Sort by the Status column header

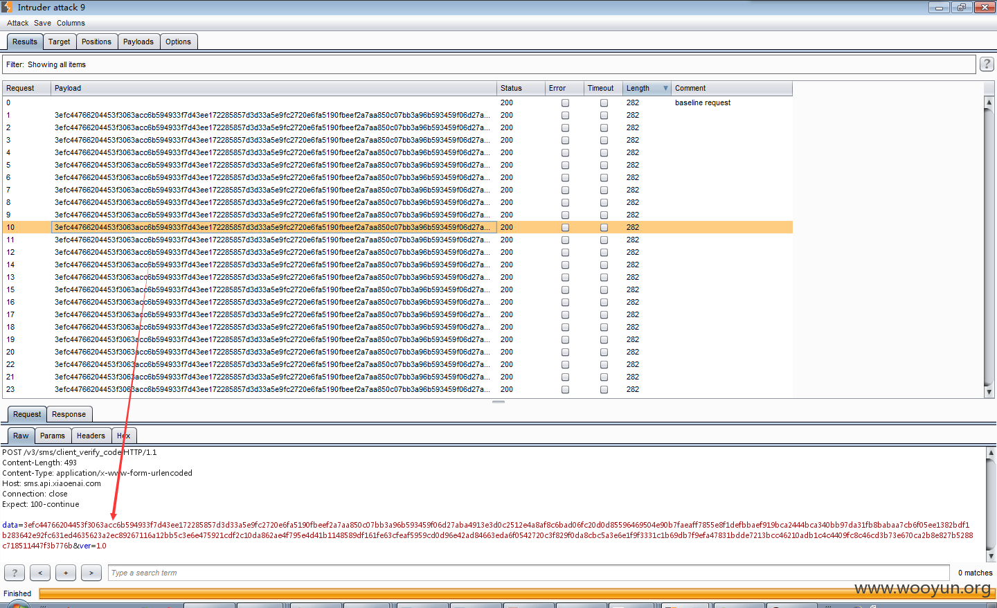tap(521, 88)
